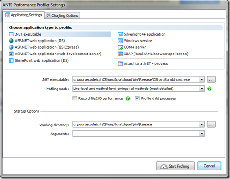The height and width of the screenshot is (179, 230).
Task: Click the 'Record file I/O performance' label
Action: point(100,98)
